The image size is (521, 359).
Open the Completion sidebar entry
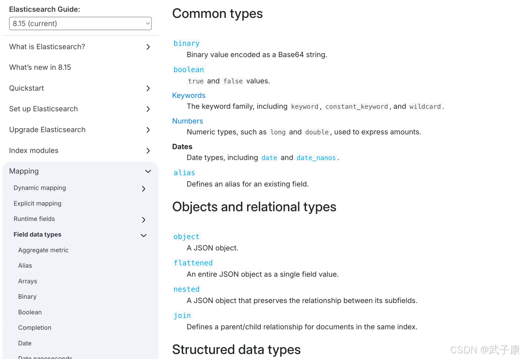tap(35, 328)
